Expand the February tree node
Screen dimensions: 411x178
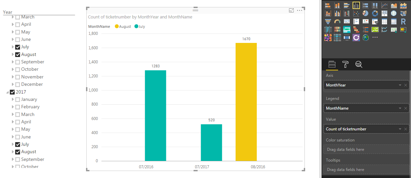(x=13, y=107)
